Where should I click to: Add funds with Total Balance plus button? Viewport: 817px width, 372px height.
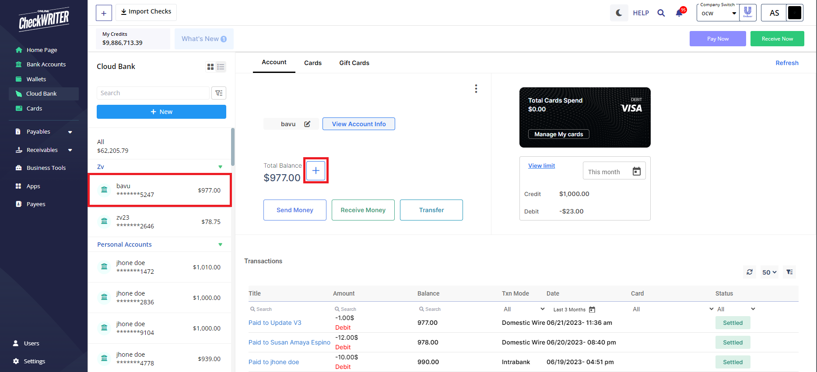pos(316,170)
